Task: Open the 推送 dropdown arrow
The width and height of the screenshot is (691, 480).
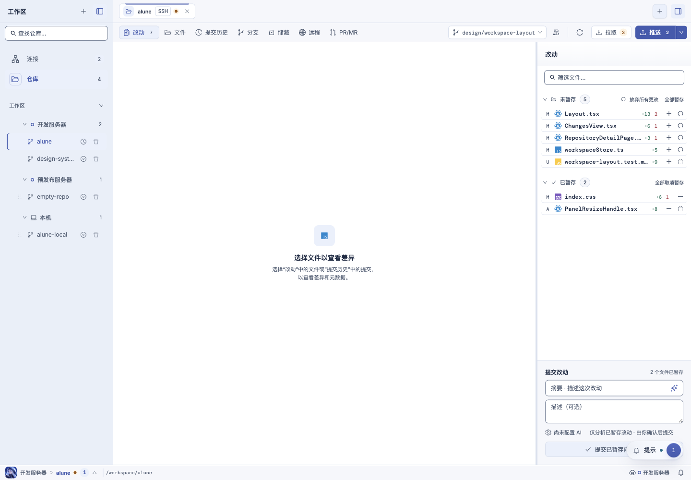Action: click(x=681, y=33)
